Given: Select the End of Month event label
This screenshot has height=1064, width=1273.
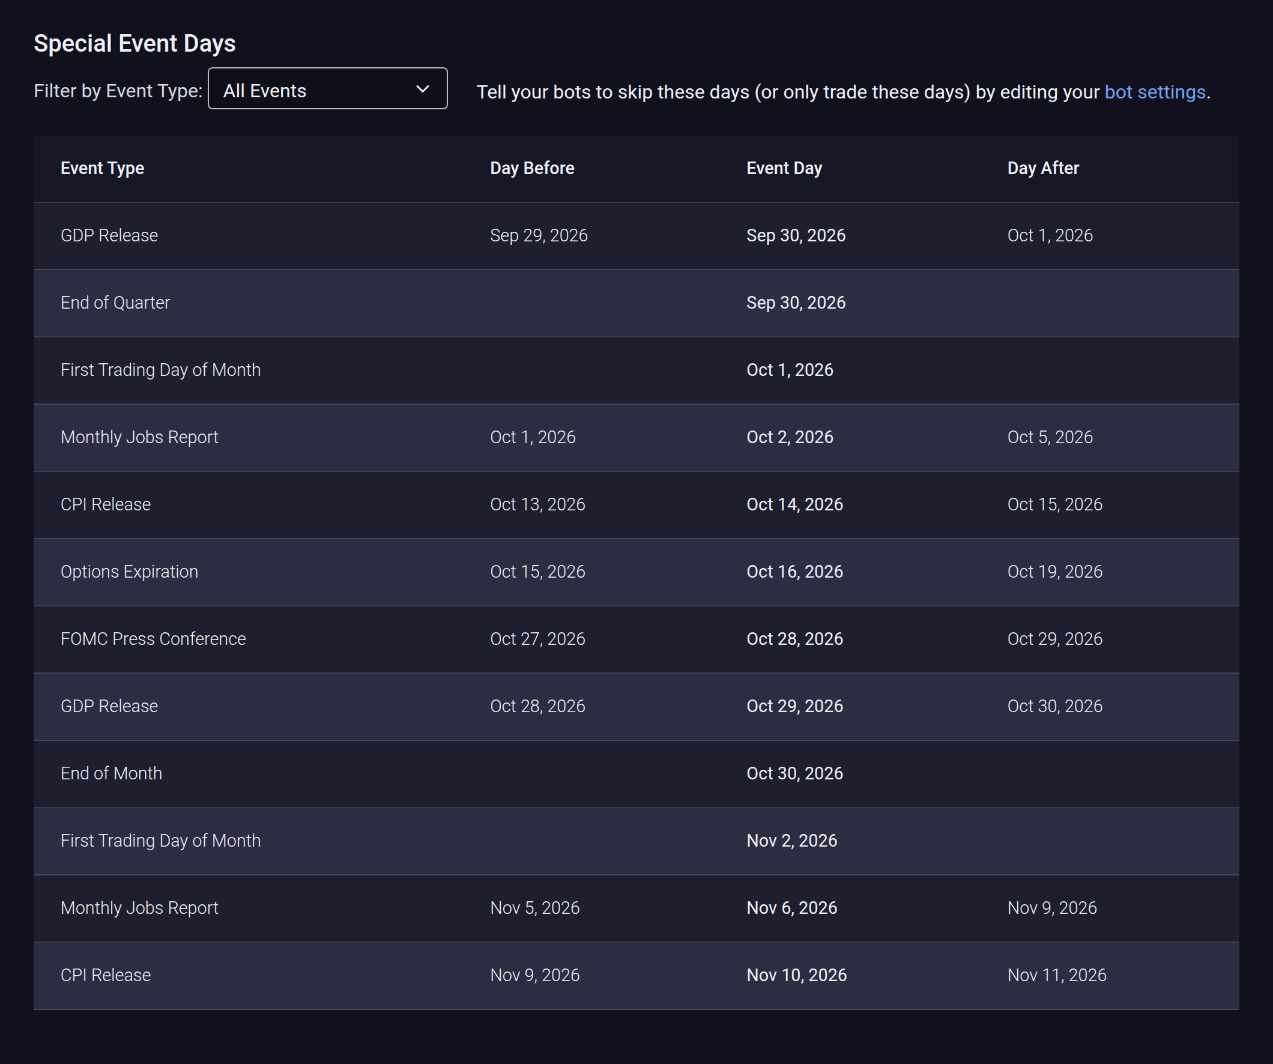Looking at the screenshot, I should pos(112,773).
